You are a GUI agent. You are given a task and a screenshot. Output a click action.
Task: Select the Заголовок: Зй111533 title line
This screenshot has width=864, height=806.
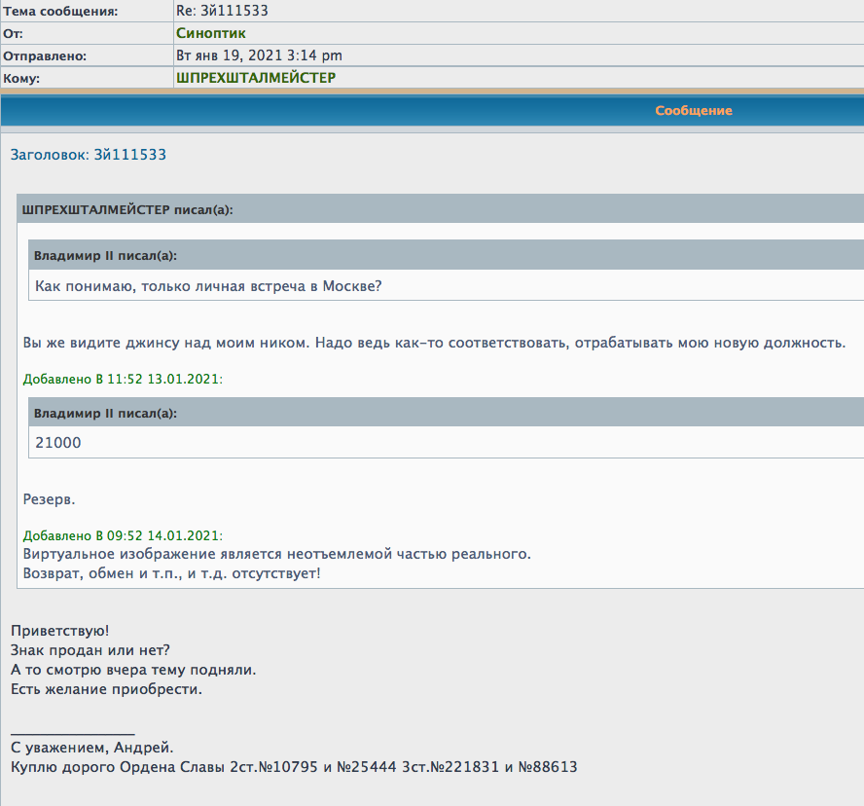point(88,155)
